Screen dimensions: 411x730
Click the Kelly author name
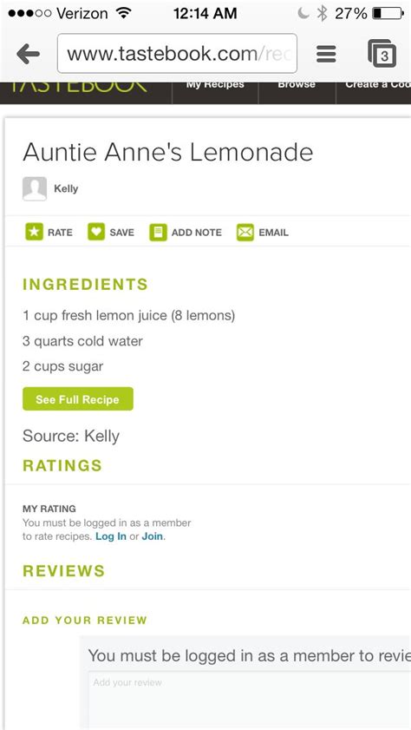click(66, 189)
